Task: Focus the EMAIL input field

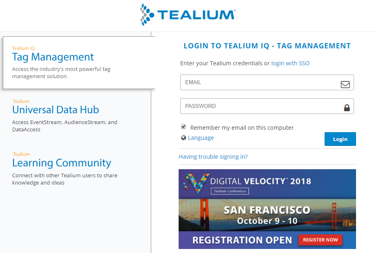Action: [x=267, y=83]
